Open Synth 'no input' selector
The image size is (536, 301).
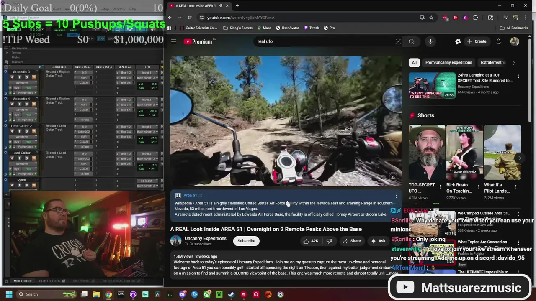click(147, 181)
